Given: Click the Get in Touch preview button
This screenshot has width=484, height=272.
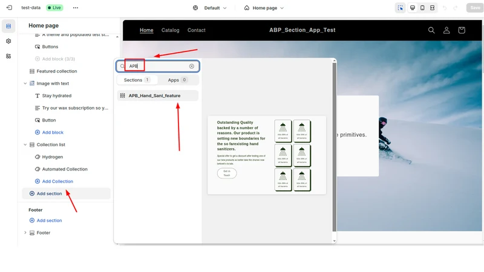Looking at the screenshot, I should coord(227,173).
